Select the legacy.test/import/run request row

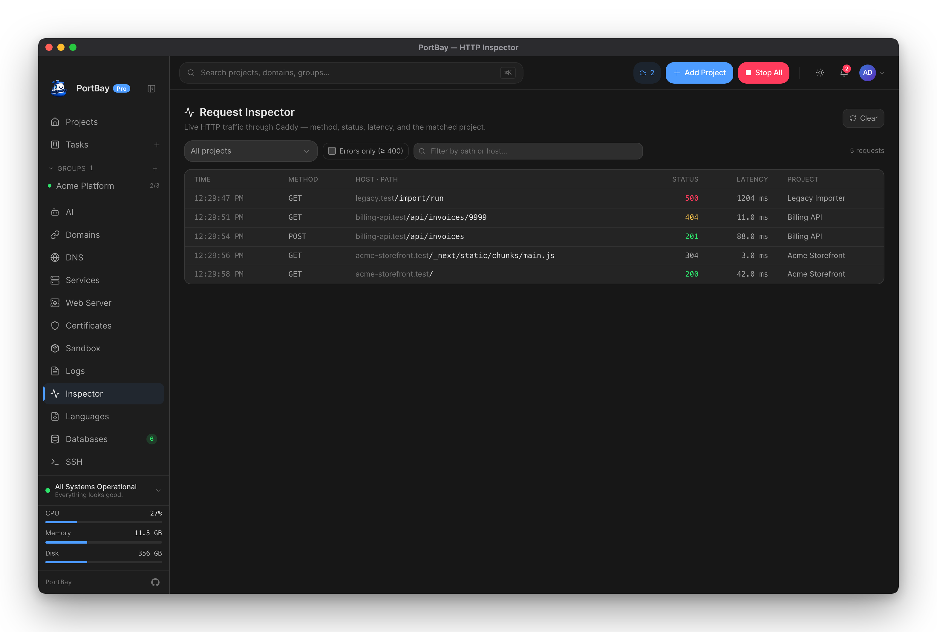(x=534, y=198)
